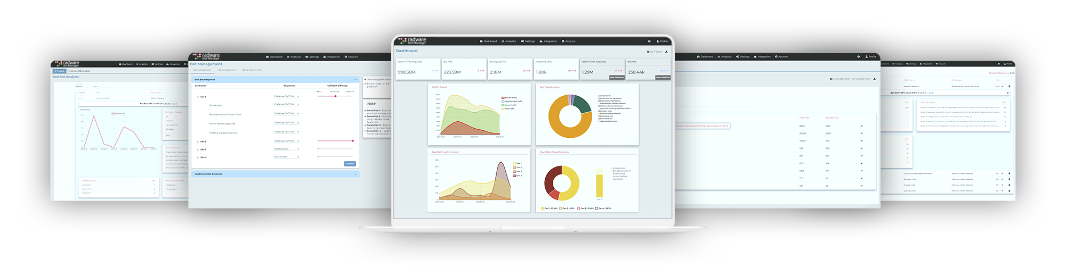The height and width of the screenshot is (268, 1066).
Task: Adjust the Gen 1 CAPTCHA Difficulty slider
Action: point(335,96)
